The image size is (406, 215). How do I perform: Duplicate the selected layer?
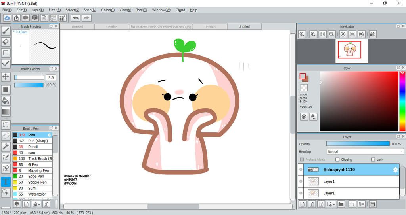[x=352, y=204]
